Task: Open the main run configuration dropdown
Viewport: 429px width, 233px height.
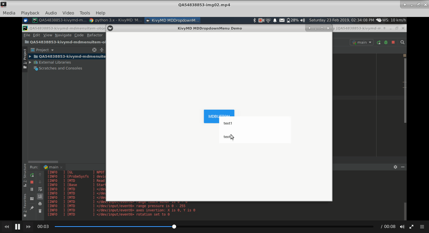Action: point(362,42)
